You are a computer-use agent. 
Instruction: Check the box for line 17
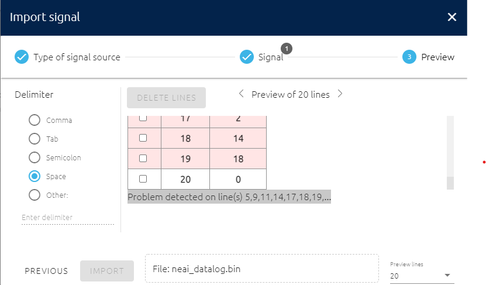(x=143, y=118)
